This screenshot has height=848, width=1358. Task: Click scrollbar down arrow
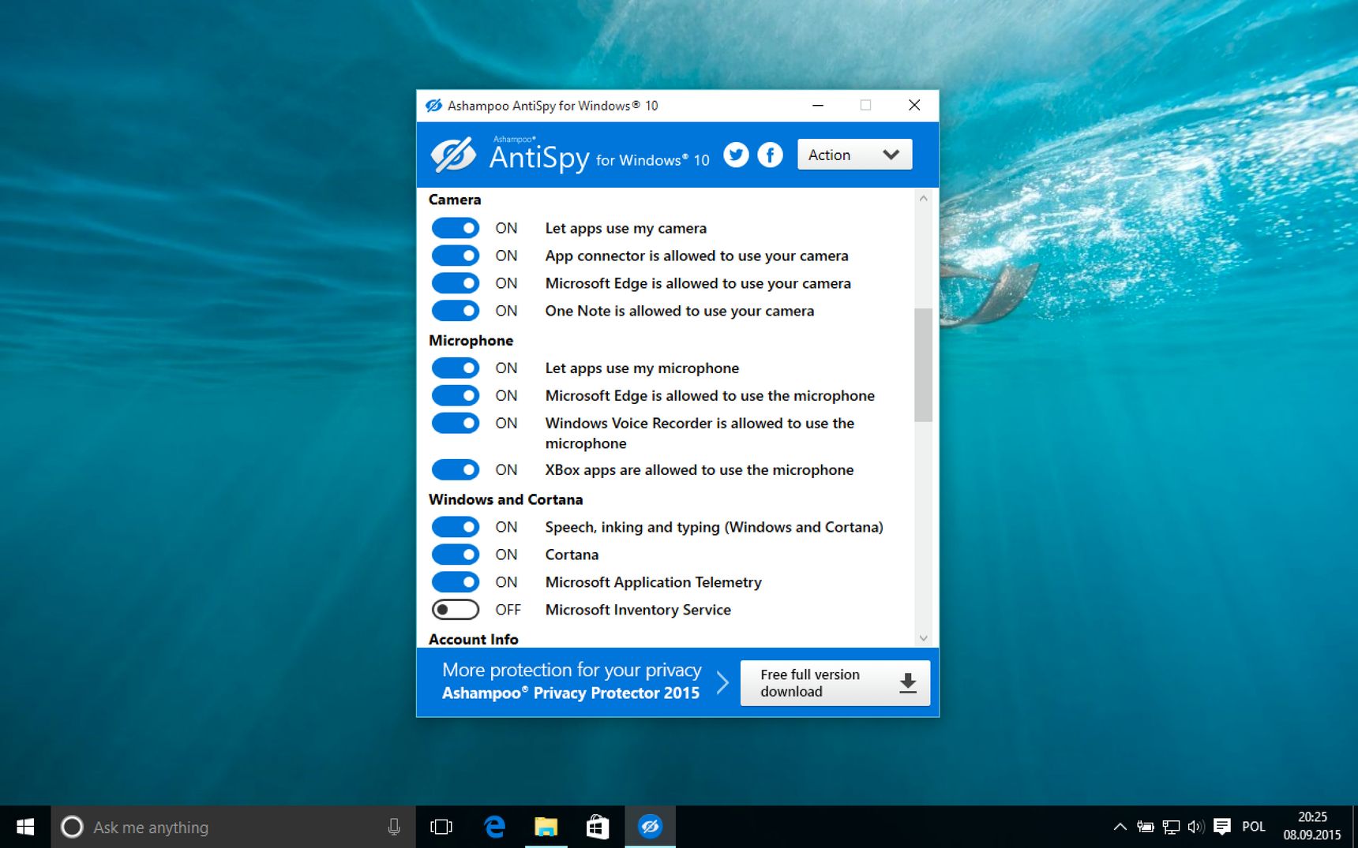pyautogui.click(x=923, y=638)
